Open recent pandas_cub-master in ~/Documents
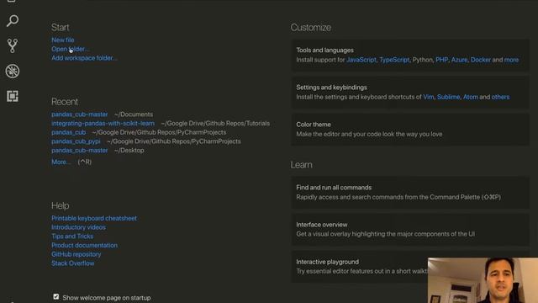 click(80, 114)
